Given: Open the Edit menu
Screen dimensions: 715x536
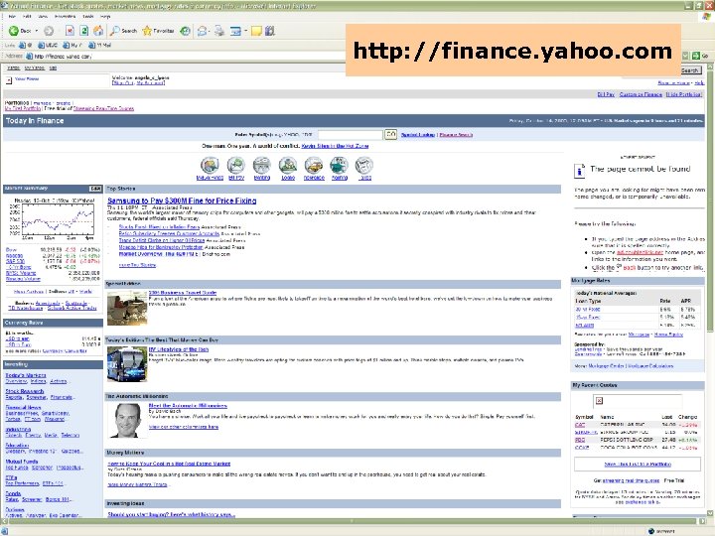Looking at the screenshot, I should pos(28,16).
